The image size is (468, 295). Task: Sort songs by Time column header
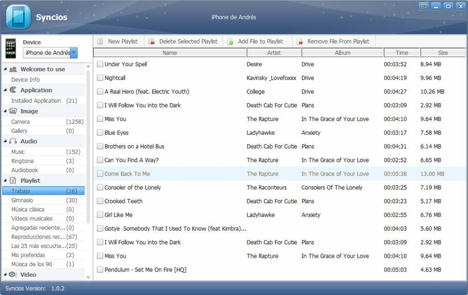tap(402, 53)
